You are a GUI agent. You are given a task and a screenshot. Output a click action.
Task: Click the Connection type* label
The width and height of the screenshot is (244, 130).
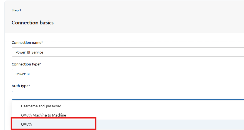[26, 64]
